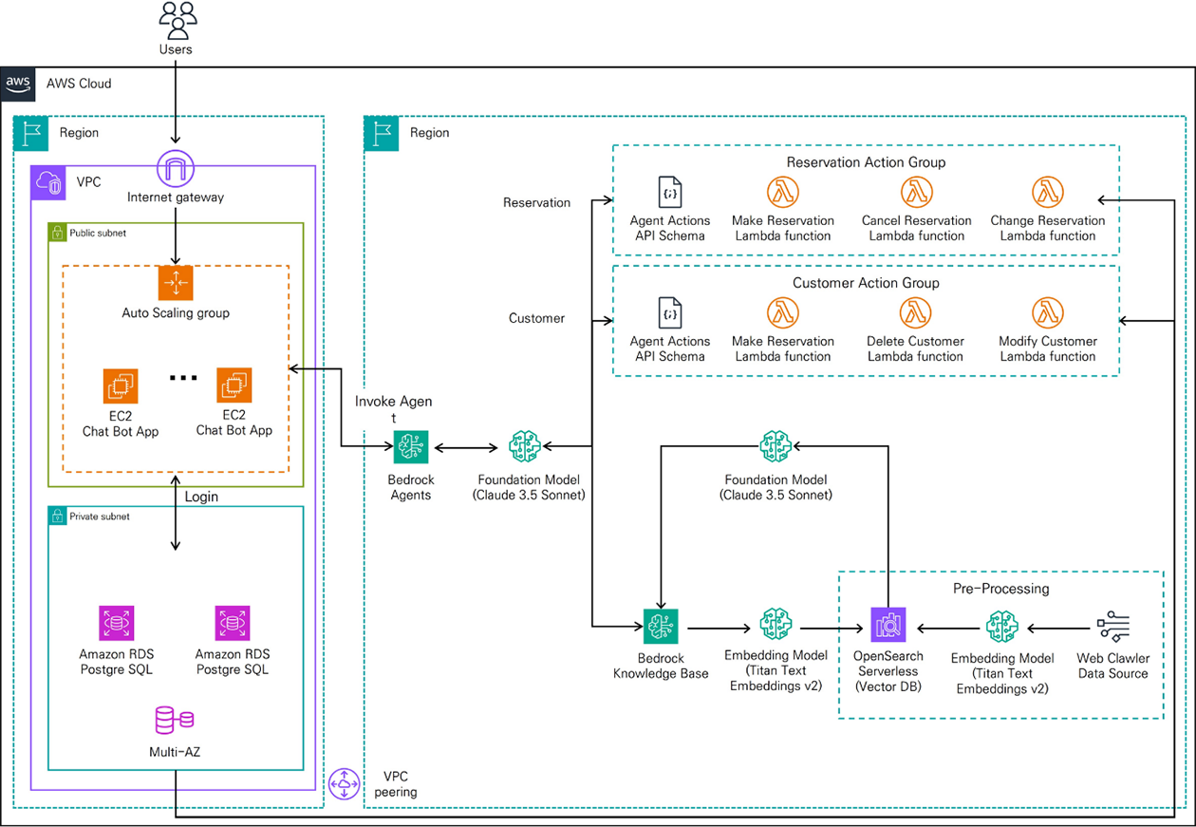Click the Region flag icon above the VPC
The image size is (1196, 827).
pos(31,134)
